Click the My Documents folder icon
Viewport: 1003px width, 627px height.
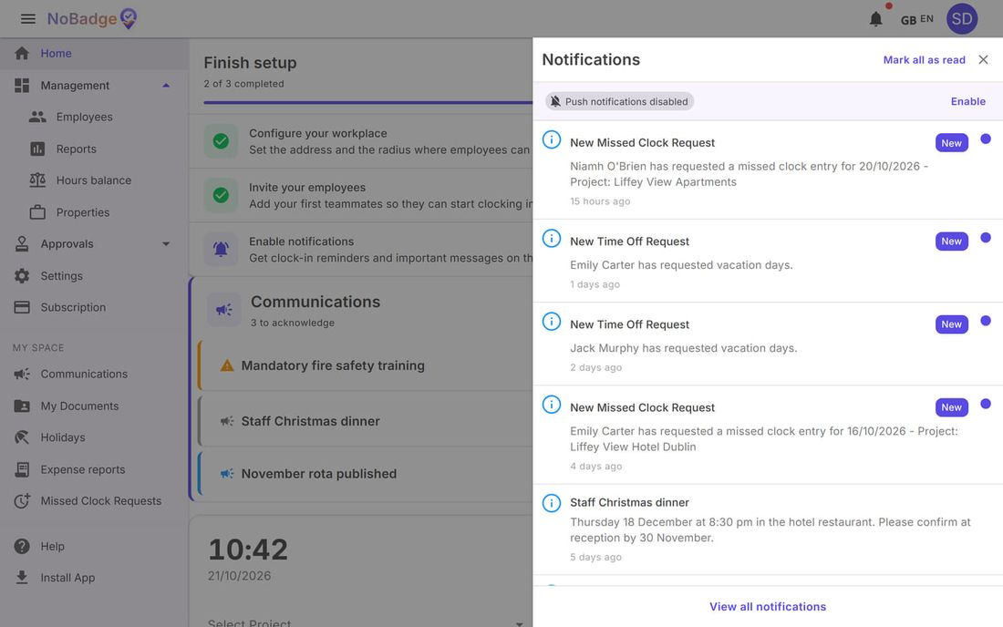pos(22,406)
